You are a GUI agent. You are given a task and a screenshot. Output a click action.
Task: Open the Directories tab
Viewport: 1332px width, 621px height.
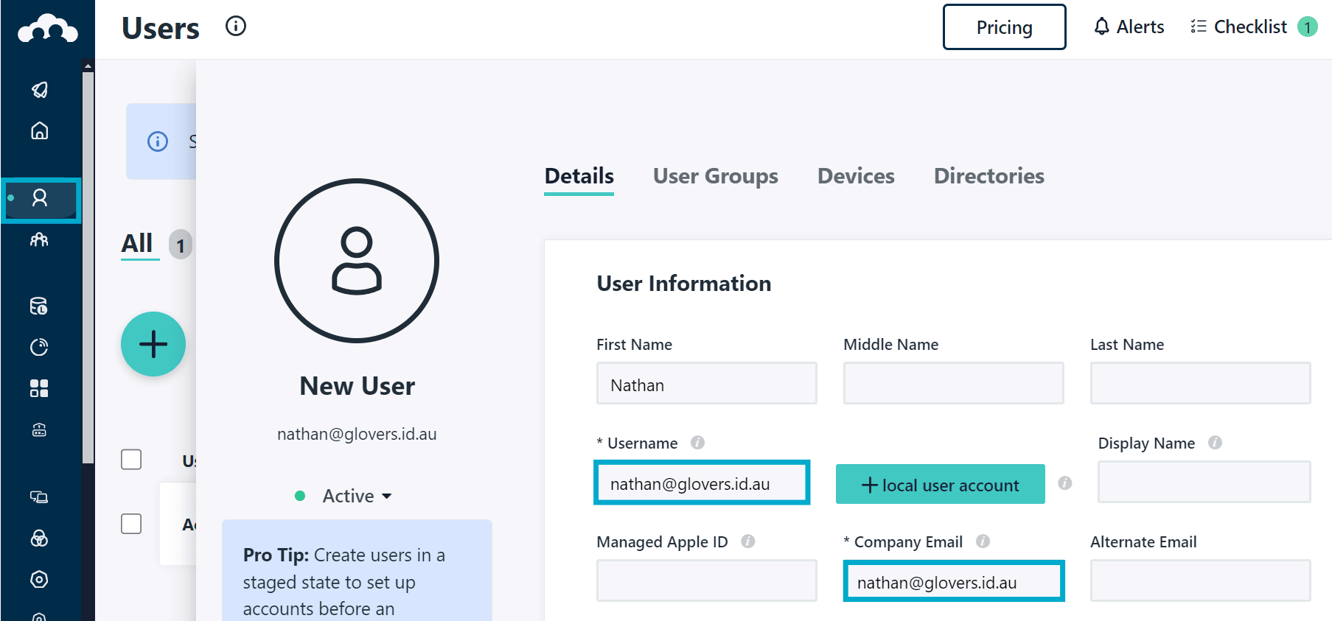[x=988, y=176]
